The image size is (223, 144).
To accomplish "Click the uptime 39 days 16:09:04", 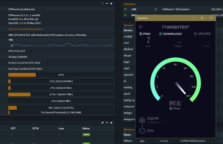I will click(18, 57).
